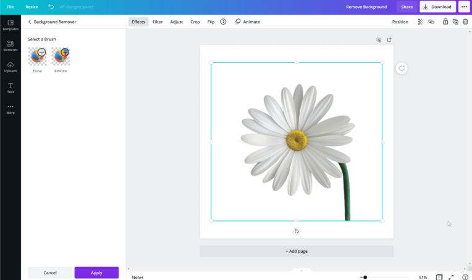The image size is (472, 280).
Task: Duplicate page icon above canvas
Action: click(379, 39)
